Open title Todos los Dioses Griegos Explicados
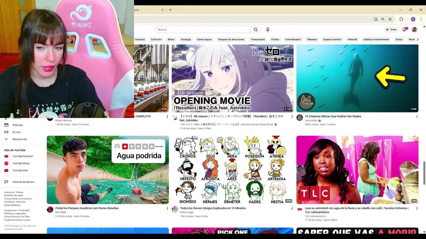The height and width of the screenshot is (239, 426). [x=213, y=208]
